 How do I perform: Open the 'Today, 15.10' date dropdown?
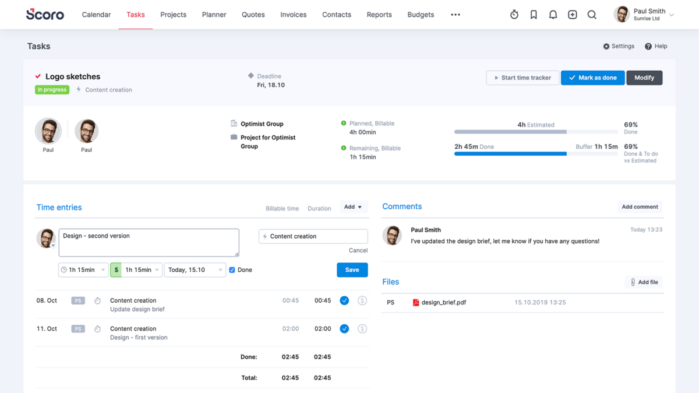(195, 269)
